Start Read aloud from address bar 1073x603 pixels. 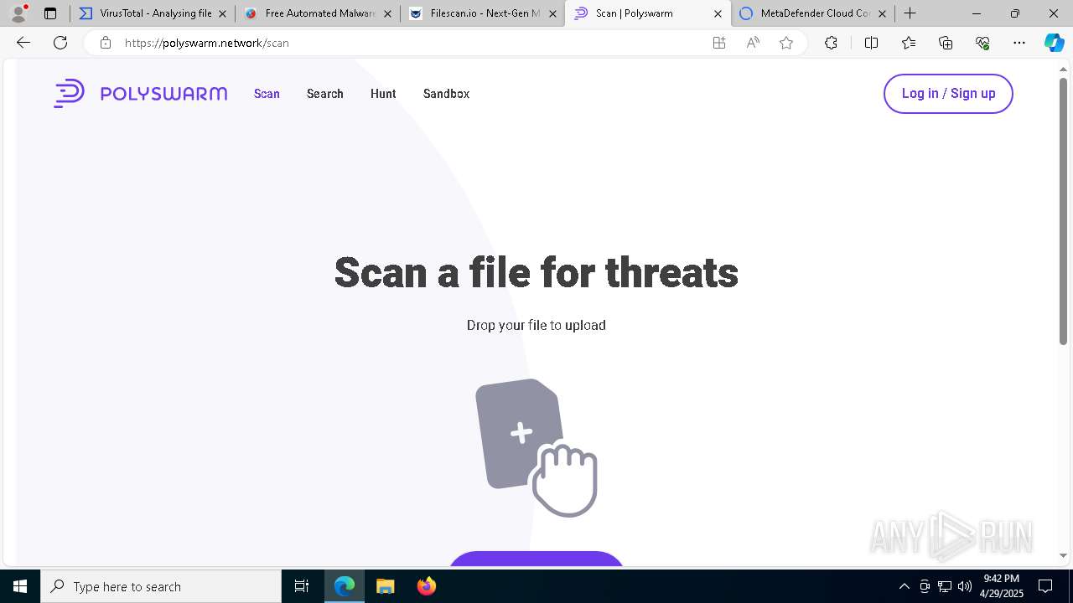(x=753, y=43)
